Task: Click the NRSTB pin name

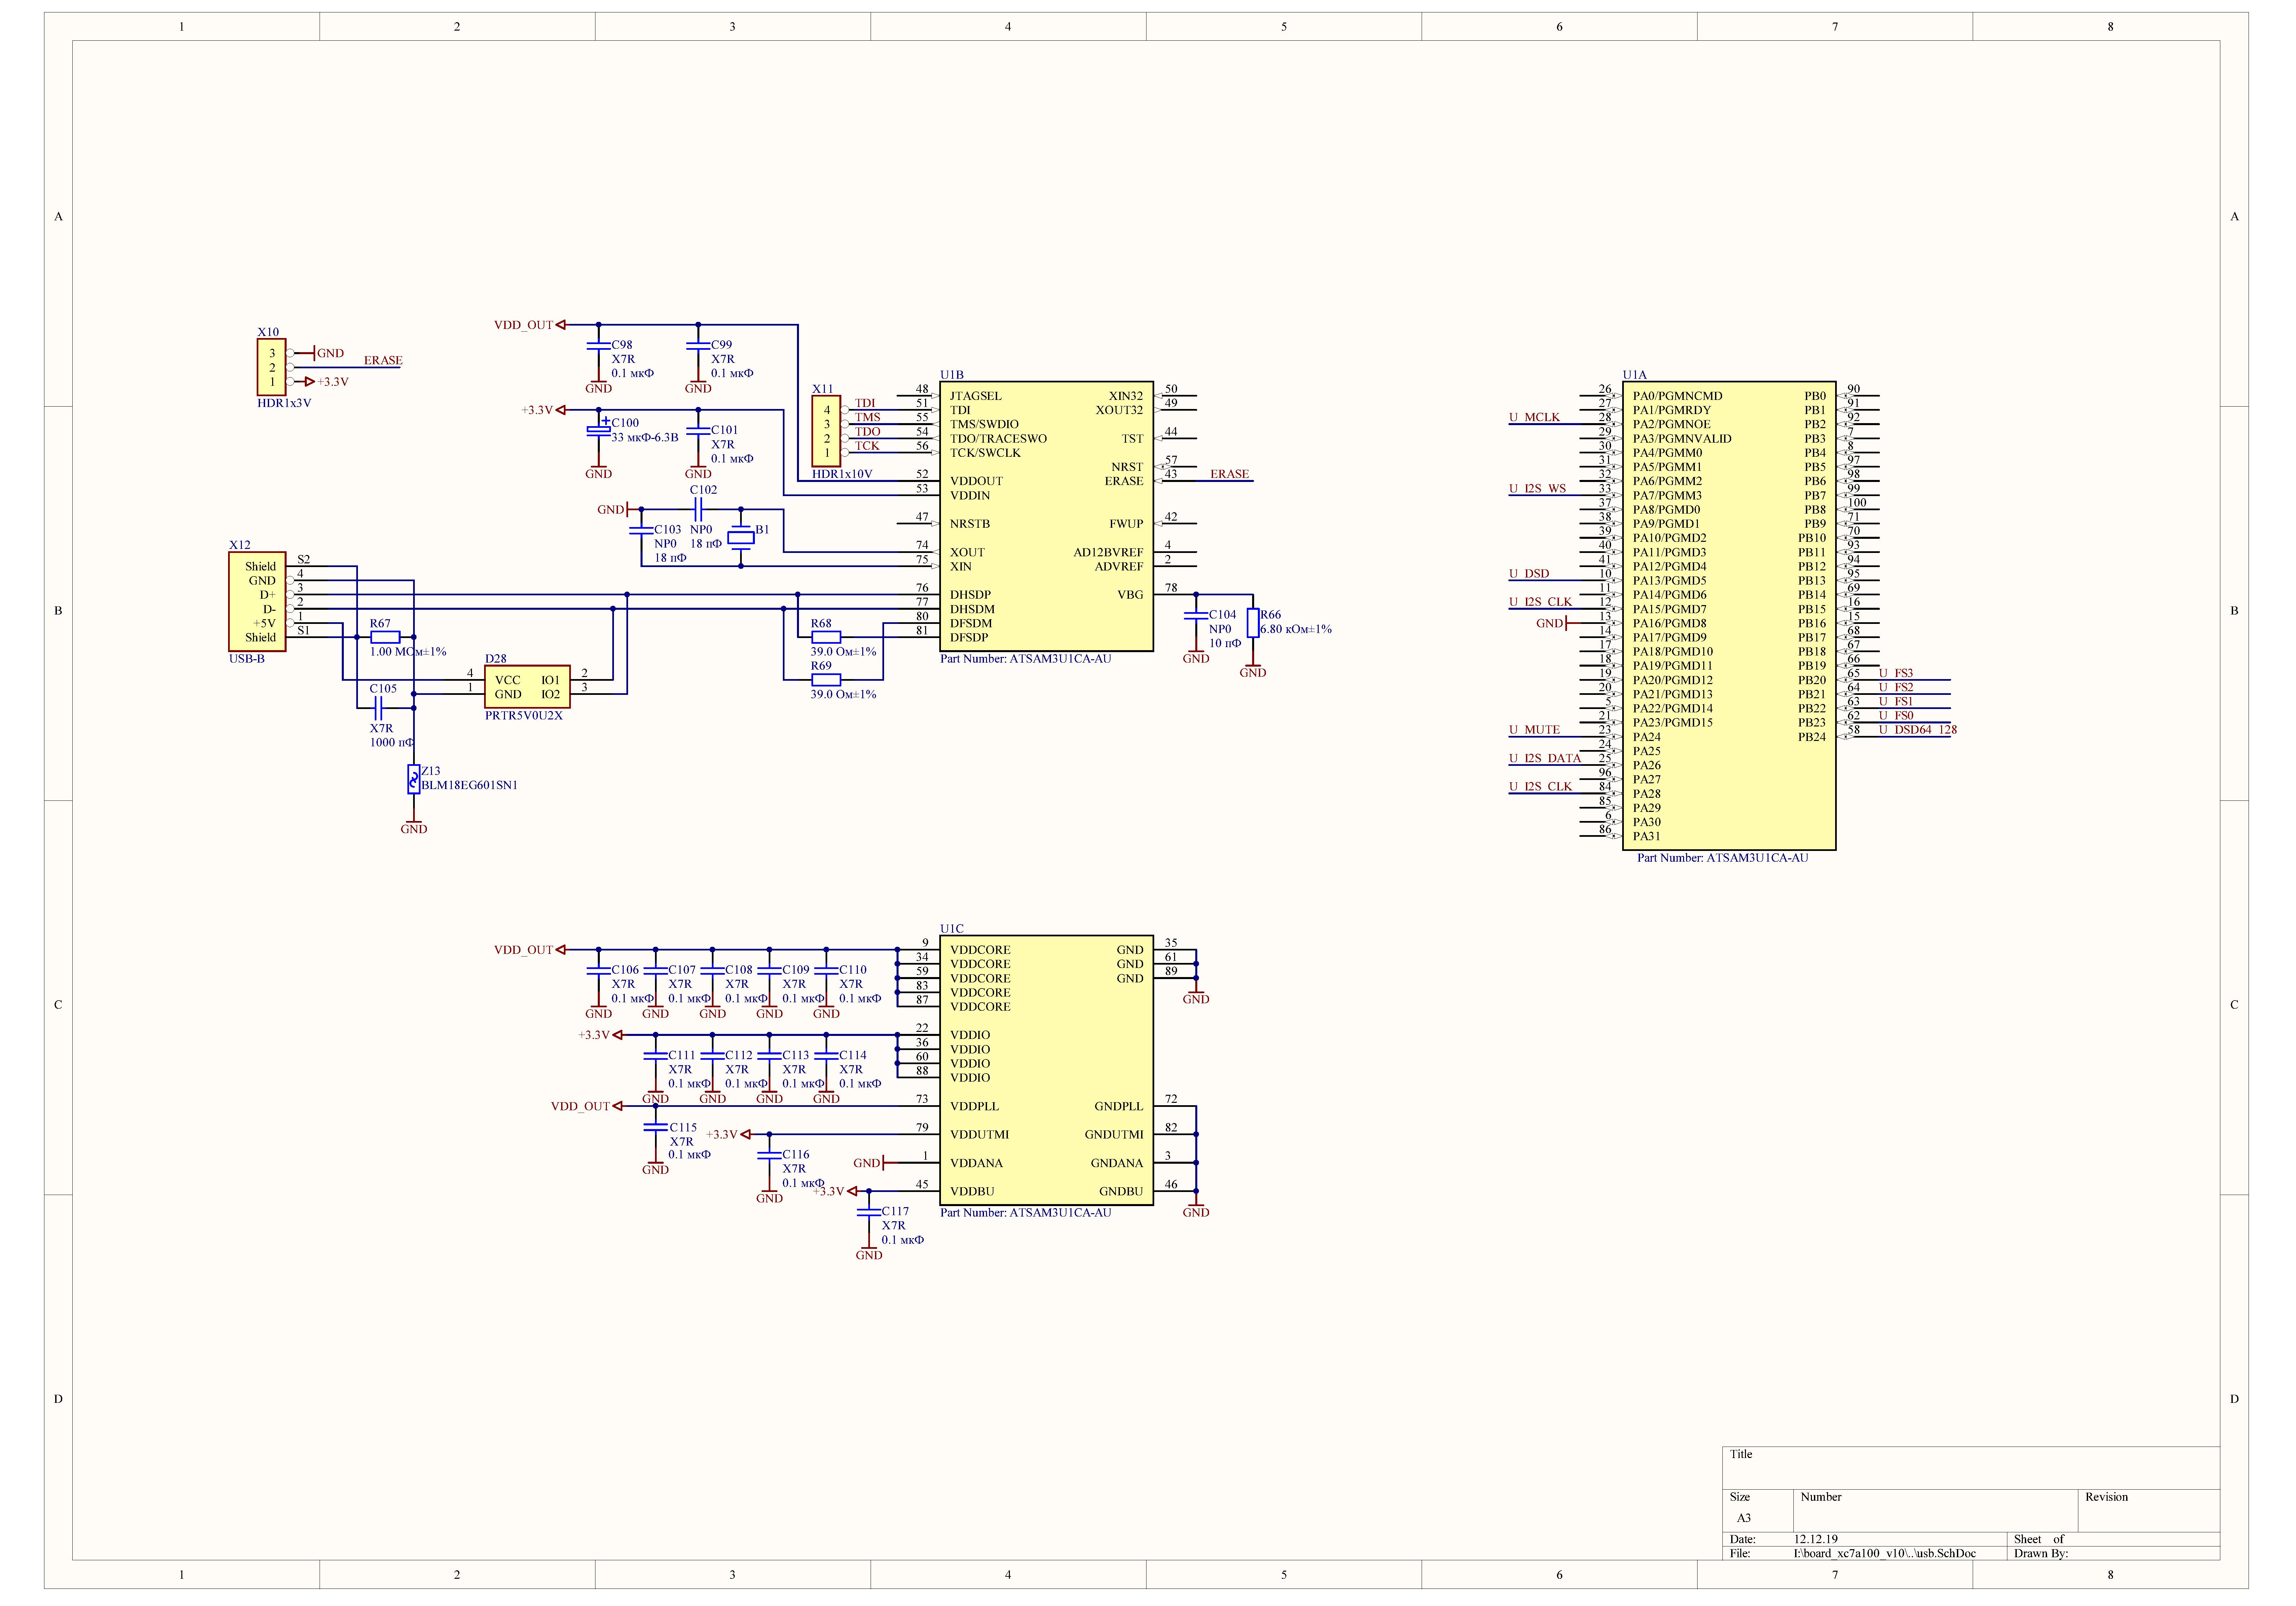Action: 970,524
